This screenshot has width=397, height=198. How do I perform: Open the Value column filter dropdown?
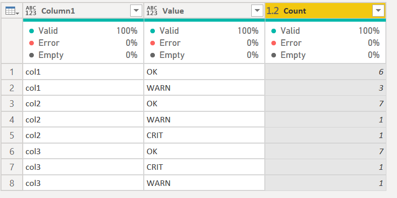257,11
